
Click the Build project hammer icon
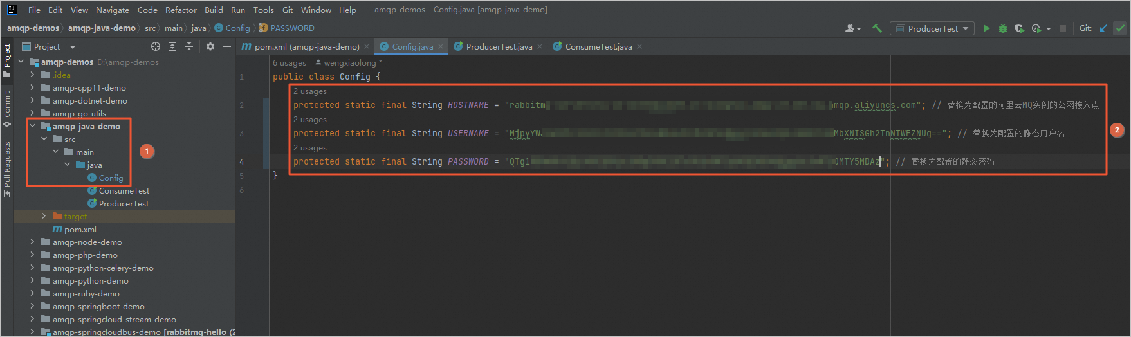tap(877, 28)
